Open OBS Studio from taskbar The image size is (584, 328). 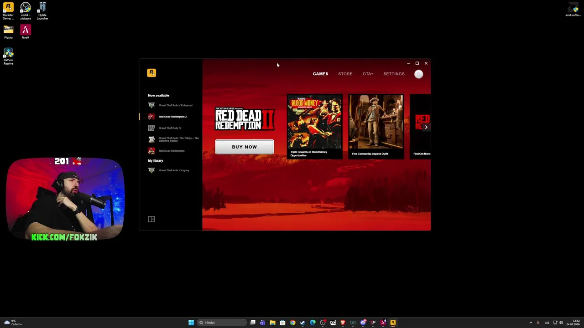(323, 323)
